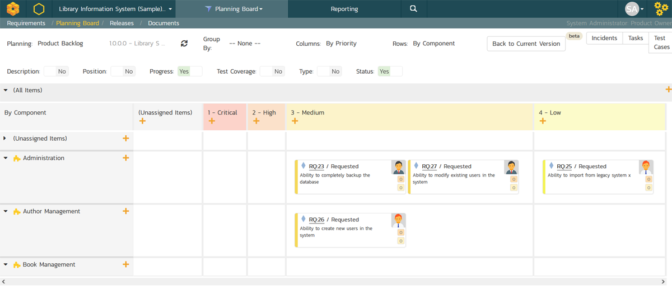Click the orange Spira logo icon
The height and width of the screenshot is (290, 672).
(13, 9)
